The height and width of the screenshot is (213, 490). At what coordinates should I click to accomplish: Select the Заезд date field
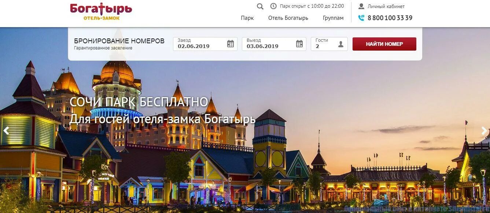pos(205,44)
